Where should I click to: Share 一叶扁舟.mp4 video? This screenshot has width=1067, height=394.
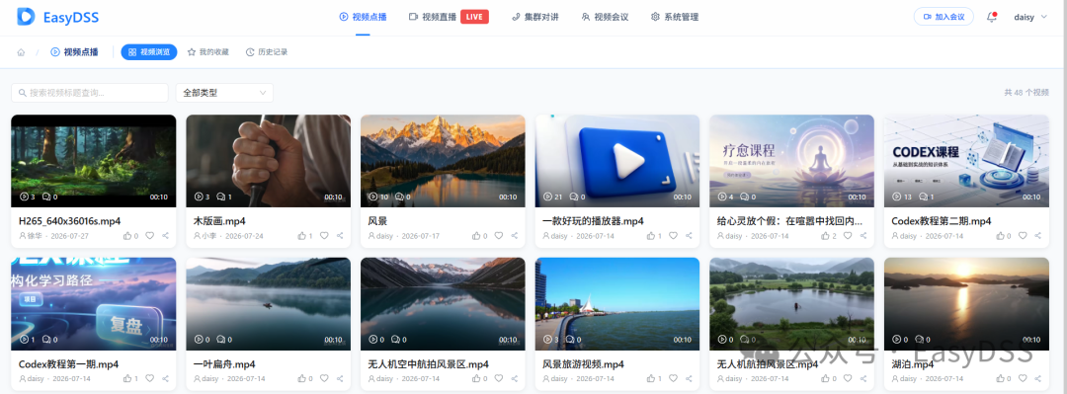[x=340, y=378]
